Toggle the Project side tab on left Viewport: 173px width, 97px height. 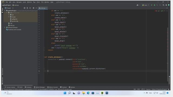click(2, 10)
